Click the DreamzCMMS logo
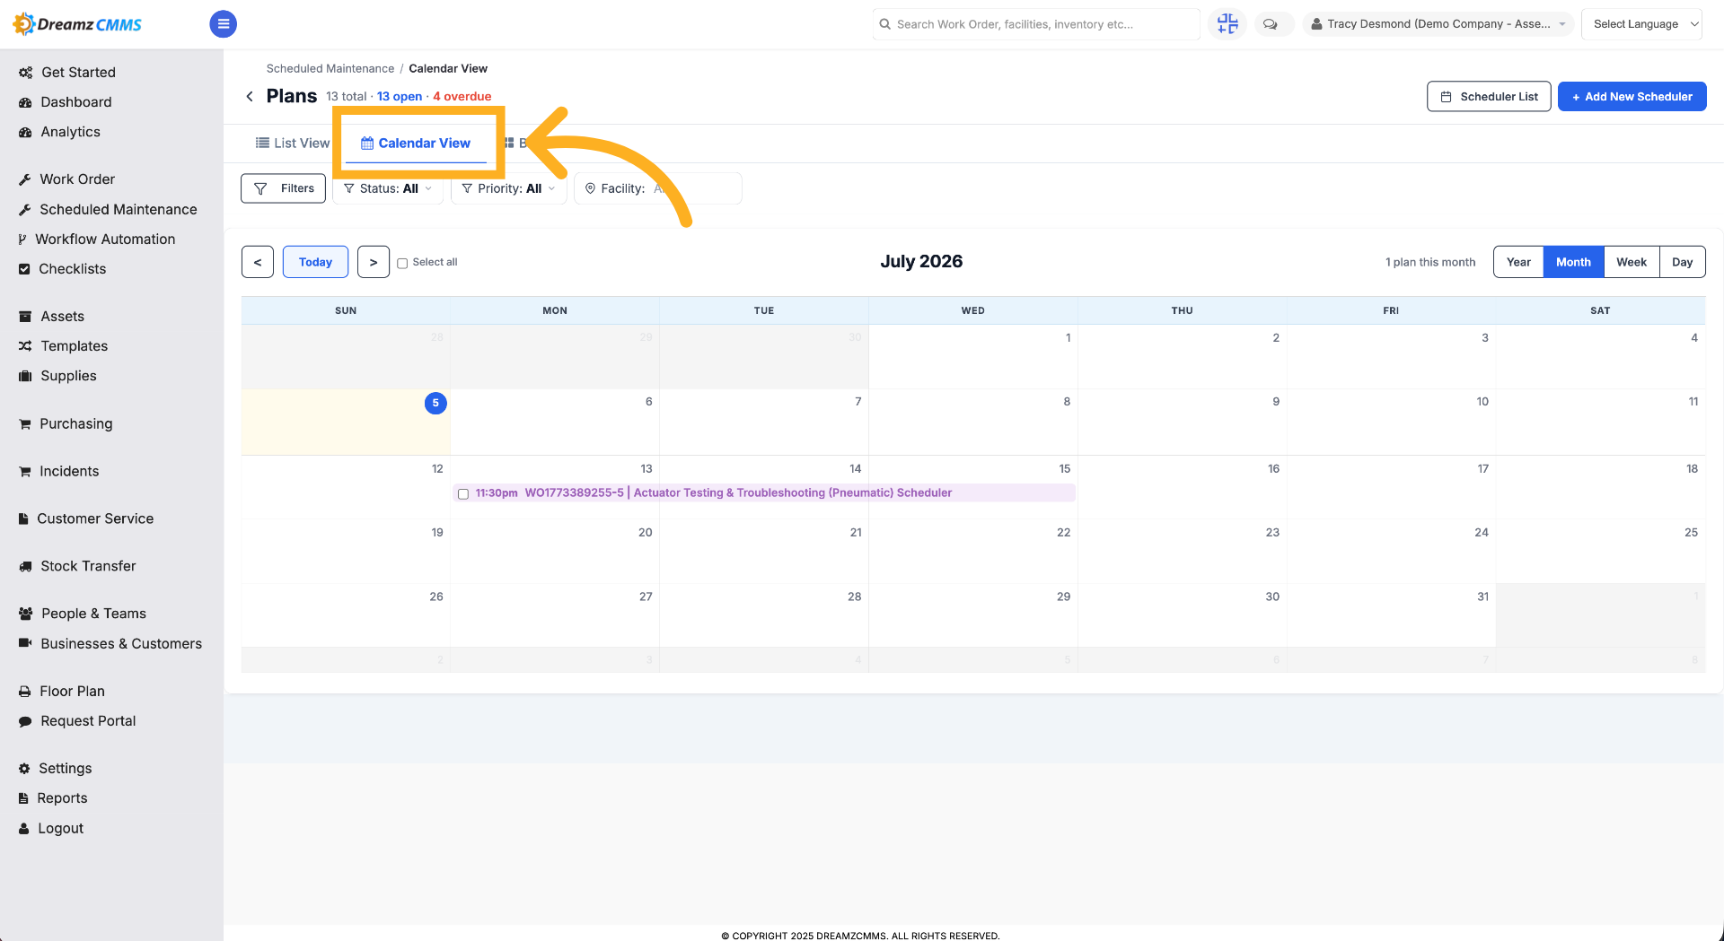Image resolution: width=1724 pixels, height=941 pixels. [77, 24]
